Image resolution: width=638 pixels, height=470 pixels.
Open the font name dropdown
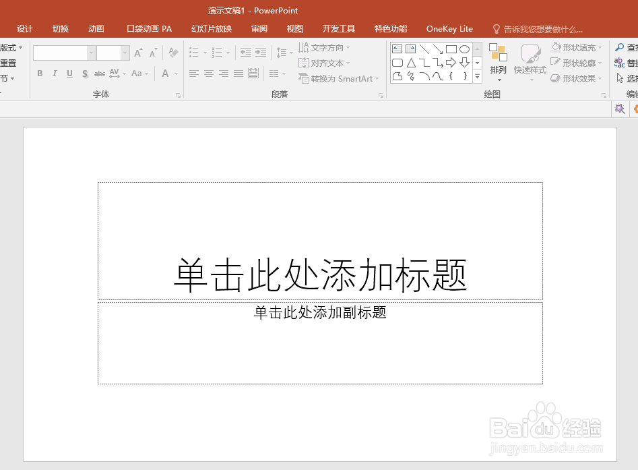pos(91,53)
